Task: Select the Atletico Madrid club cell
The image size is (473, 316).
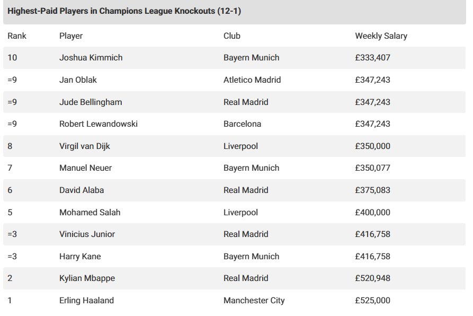Action: coord(252,80)
